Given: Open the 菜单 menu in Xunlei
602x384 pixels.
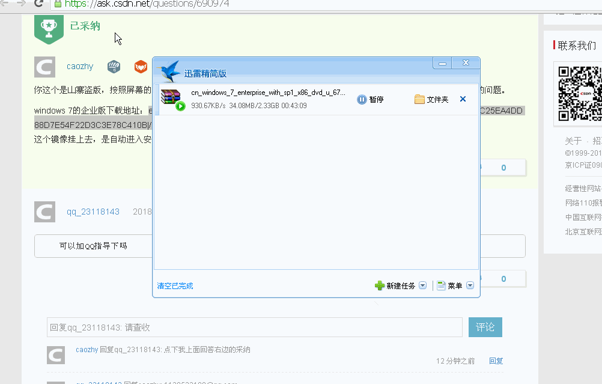Looking at the screenshot, I should (449, 285).
